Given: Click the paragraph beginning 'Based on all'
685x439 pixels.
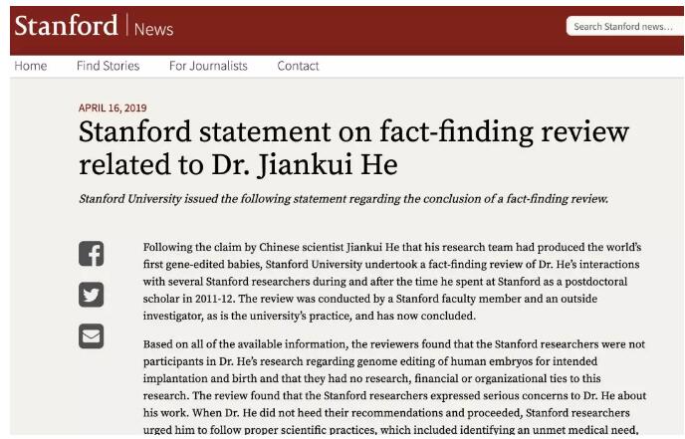Looking at the screenshot, I should point(394,387).
